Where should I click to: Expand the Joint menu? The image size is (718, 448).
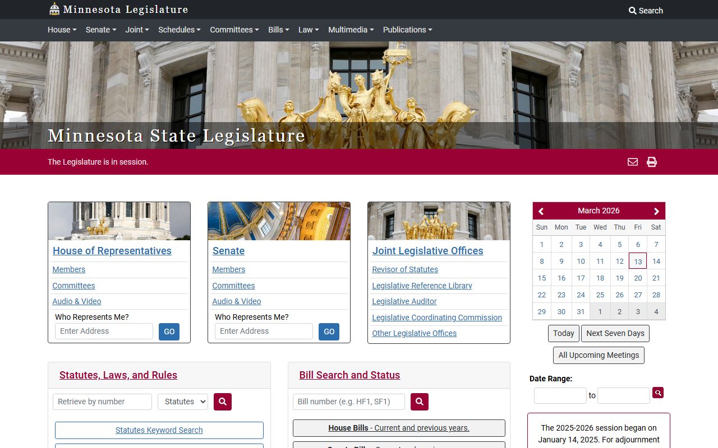click(137, 30)
